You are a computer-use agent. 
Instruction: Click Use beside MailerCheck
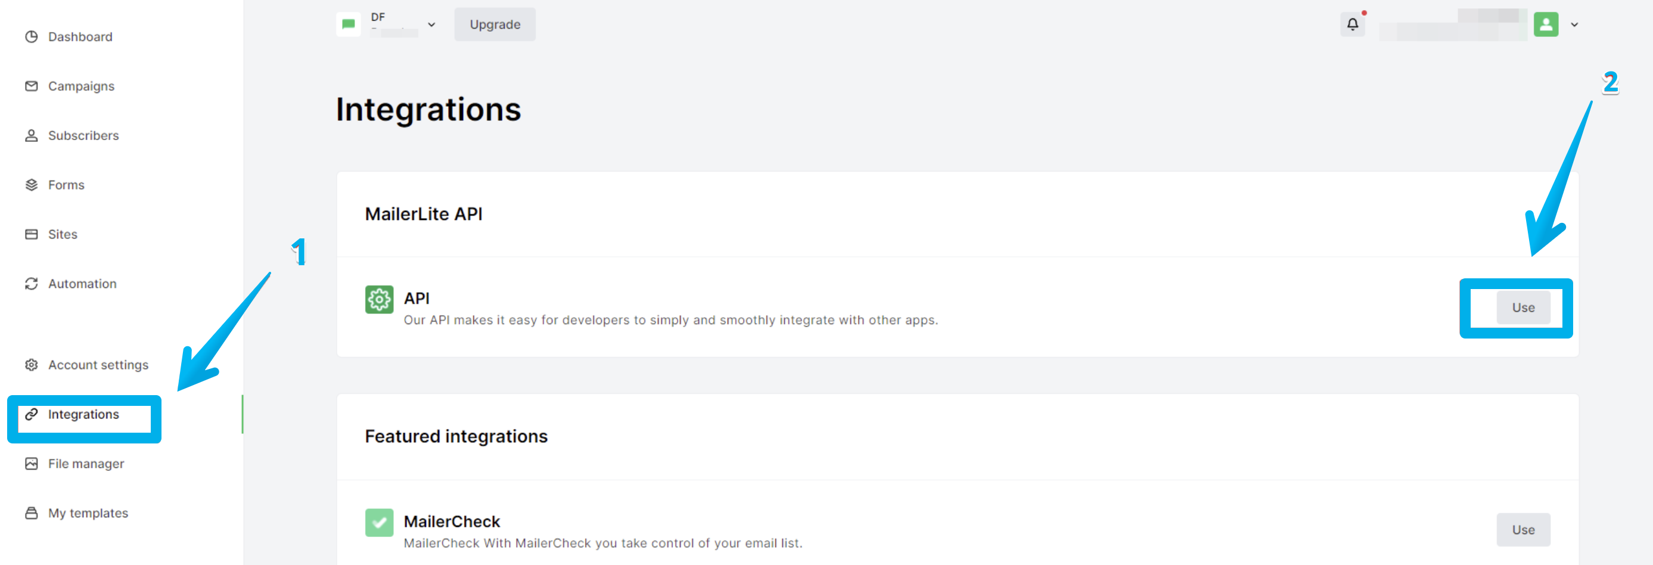click(1523, 529)
